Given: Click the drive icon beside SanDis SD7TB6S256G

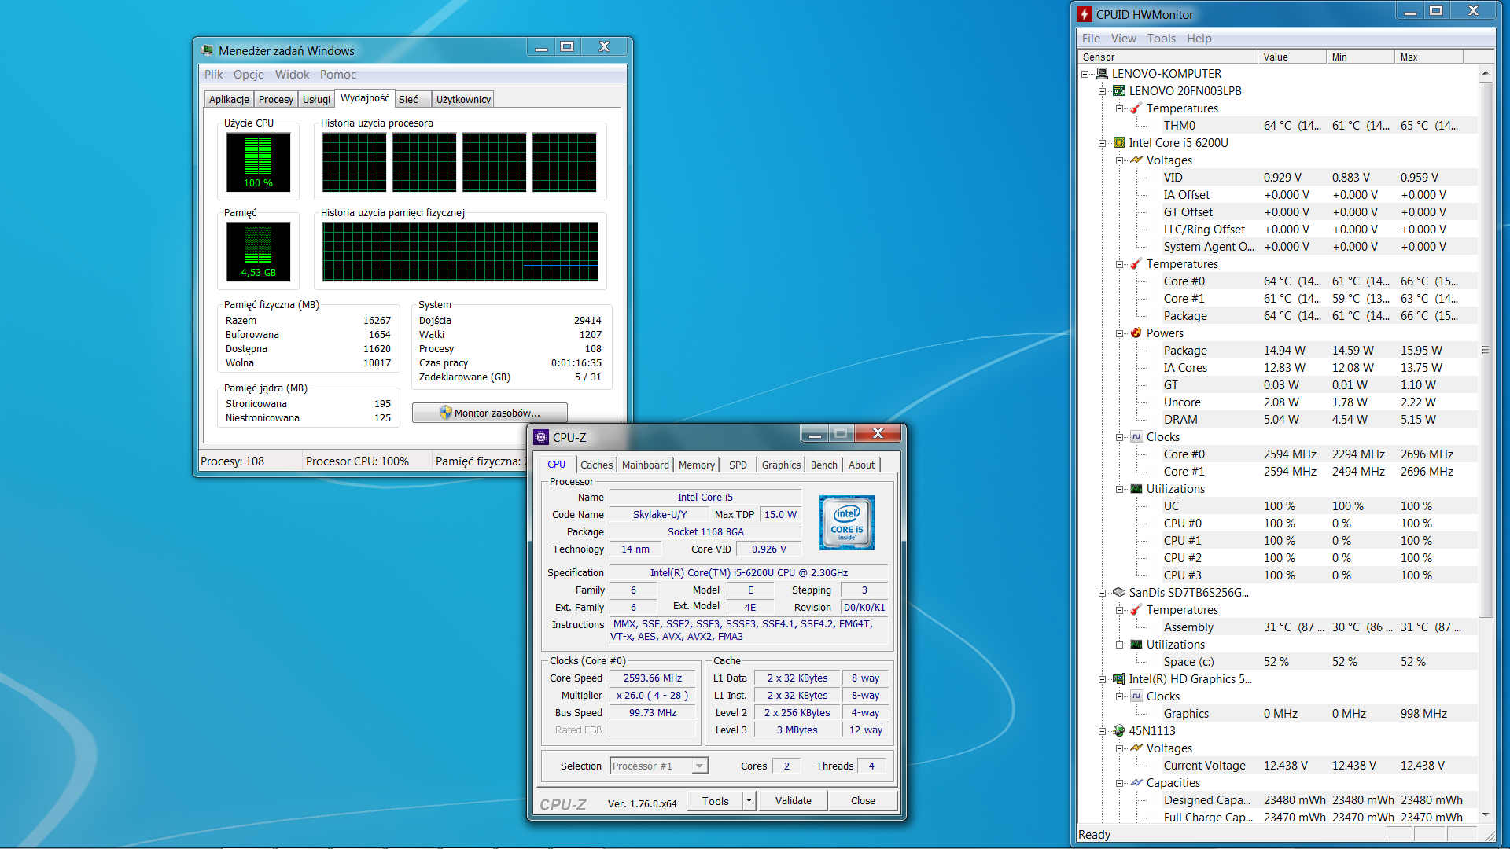Looking at the screenshot, I should pos(1119,593).
